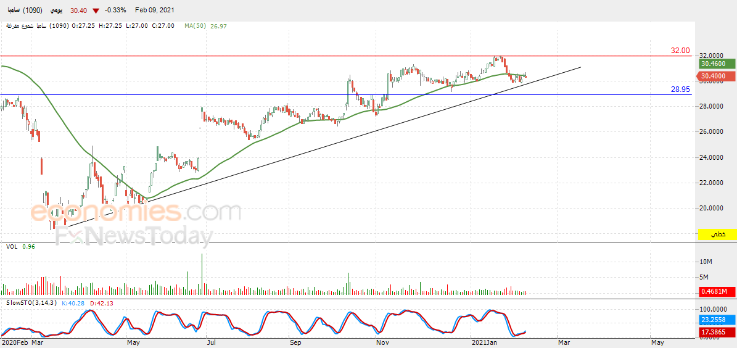Click the stochastic K:40.28 value
The height and width of the screenshot is (348, 737).
coord(72,303)
